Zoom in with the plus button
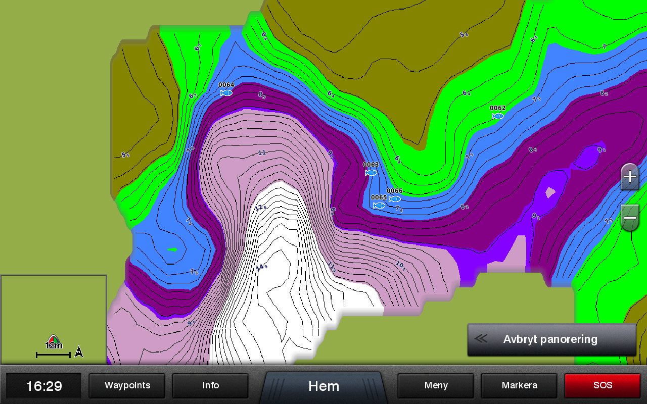This screenshot has width=647, height=404. pyautogui.click(x=630, y=177)
